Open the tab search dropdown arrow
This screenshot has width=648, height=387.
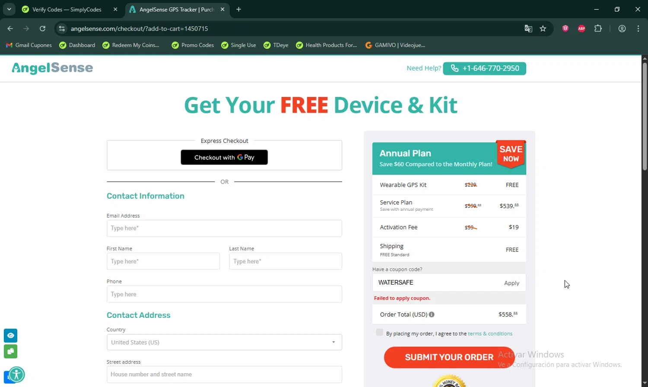pyautogui.click(x=9, y=9)
